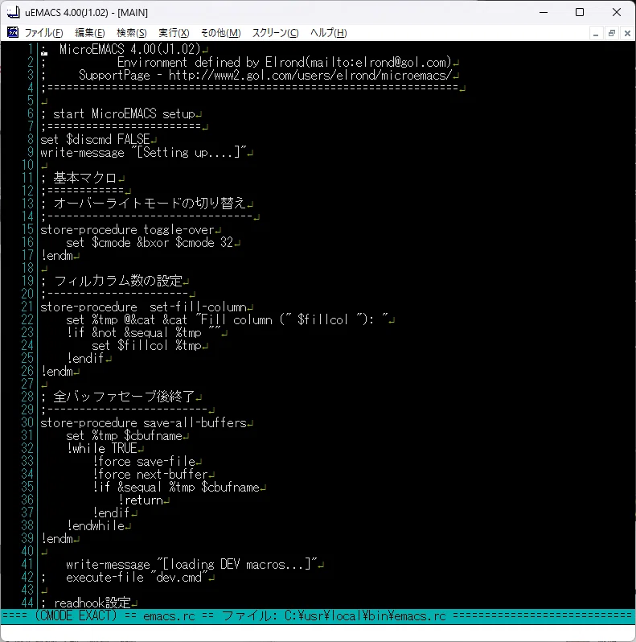This screenshot has height=642, width=636.
Task: Click line 'set $discmd FALSE'
Action: click(95, 140)
